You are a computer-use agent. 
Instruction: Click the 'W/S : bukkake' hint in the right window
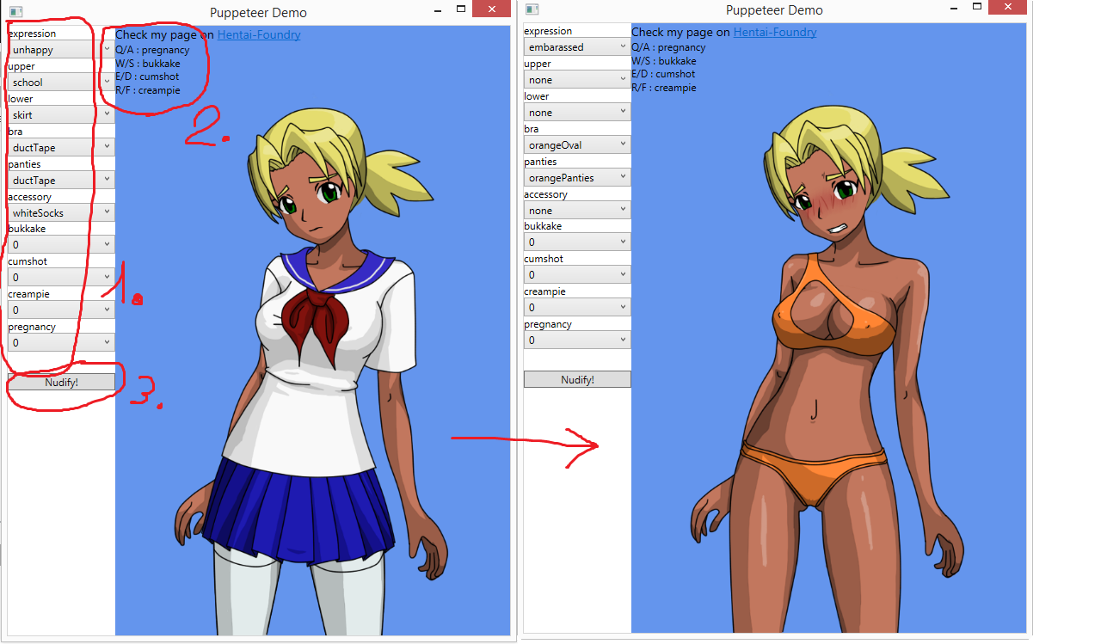click(664, 61)
